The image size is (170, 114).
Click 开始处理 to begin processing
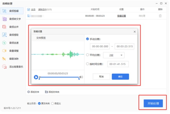[x=153, y=103]
